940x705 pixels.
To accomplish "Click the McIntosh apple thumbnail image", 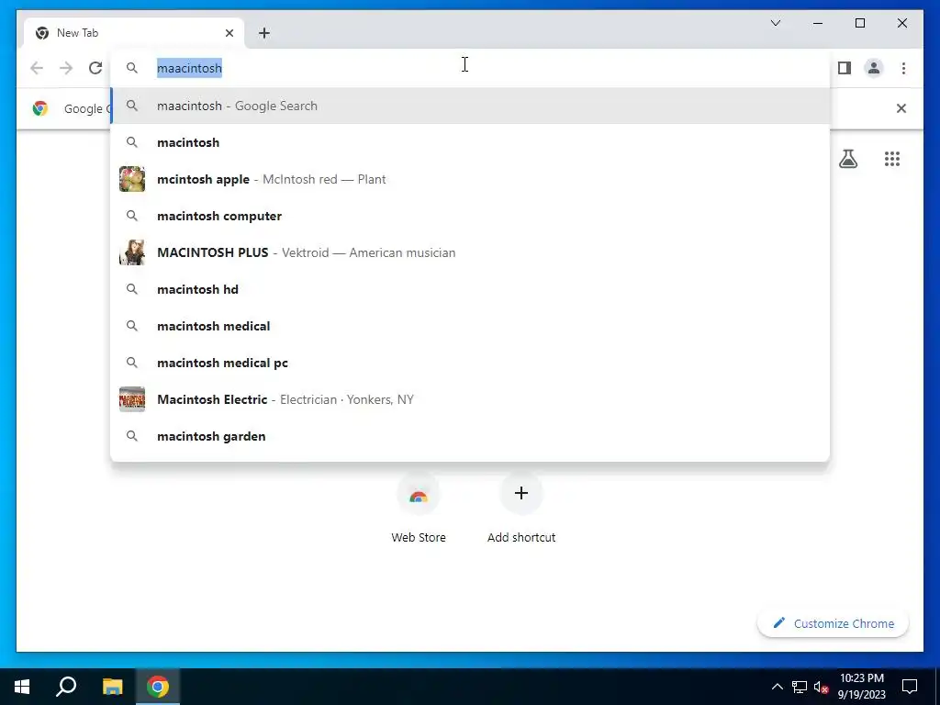I will (132, 179).
